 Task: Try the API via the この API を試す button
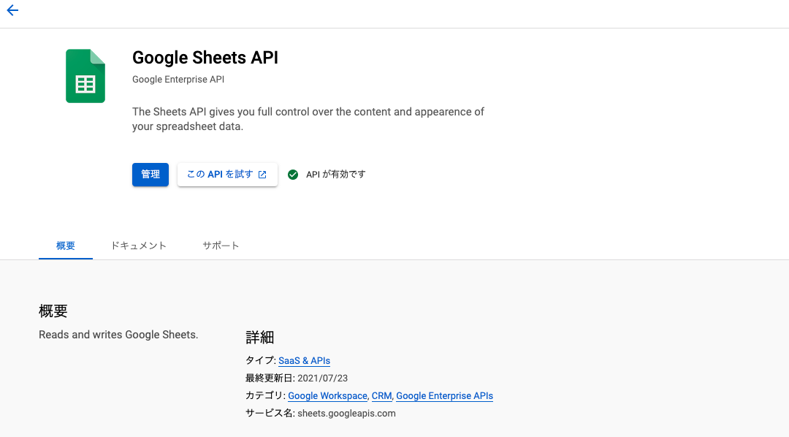pos(227,175)
